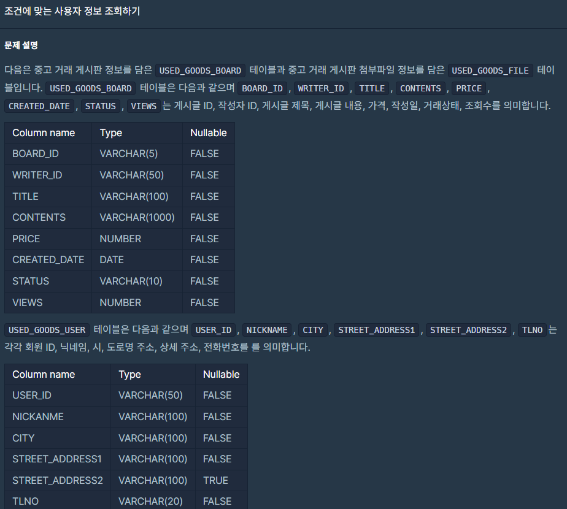
Task: Click the STREET_ADDRESS1 table cell
Action: [x=58, y=459]
